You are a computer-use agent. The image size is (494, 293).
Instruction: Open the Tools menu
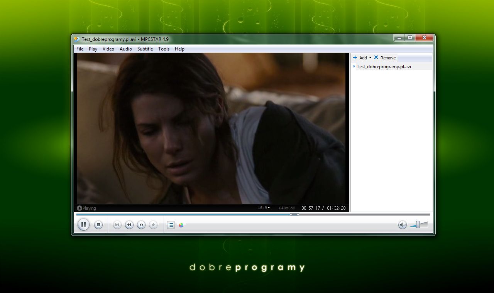pos(164,49)
